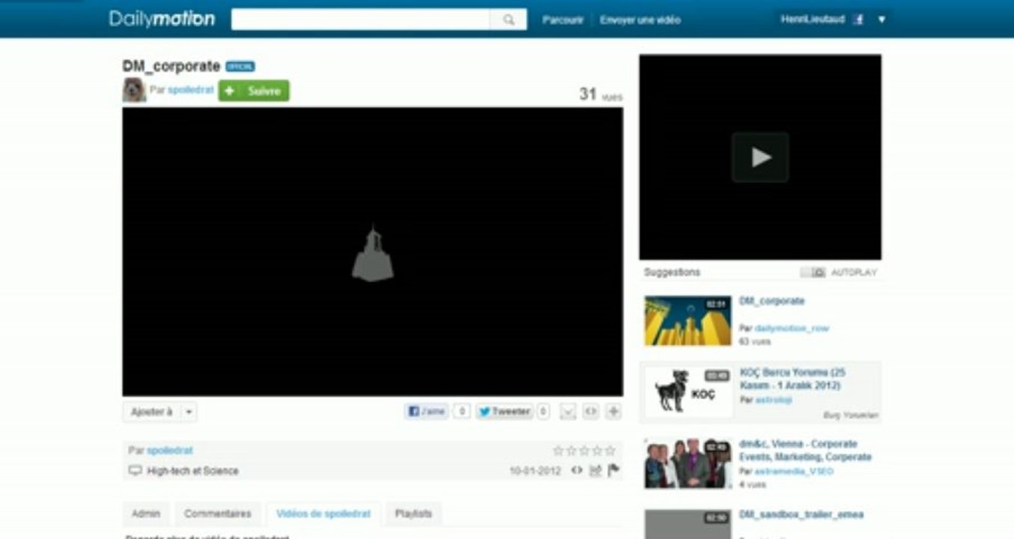Click the DM_corporate suggestion title

pos(771,301)
